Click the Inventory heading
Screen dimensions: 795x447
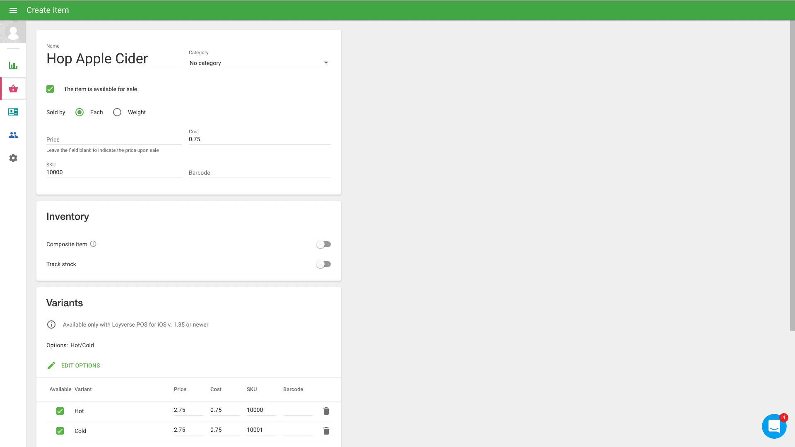(67, 216)
